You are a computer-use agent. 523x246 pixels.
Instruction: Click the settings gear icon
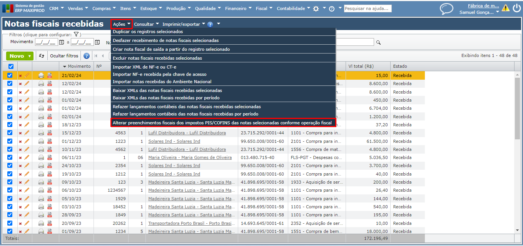(316, 8)
